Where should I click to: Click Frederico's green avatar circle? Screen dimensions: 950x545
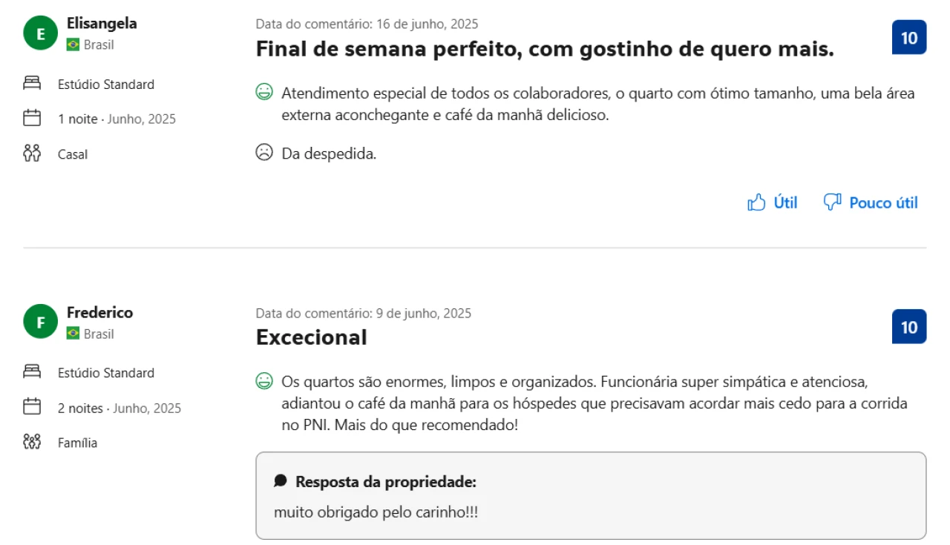pyautogui.click(x=41, y=323)
